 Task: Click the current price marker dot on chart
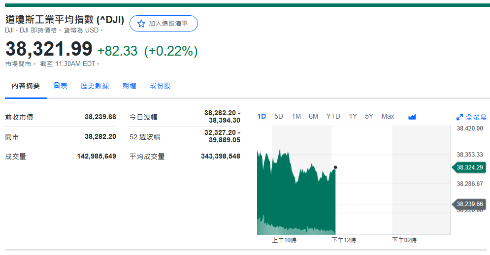tap(335, 167)
